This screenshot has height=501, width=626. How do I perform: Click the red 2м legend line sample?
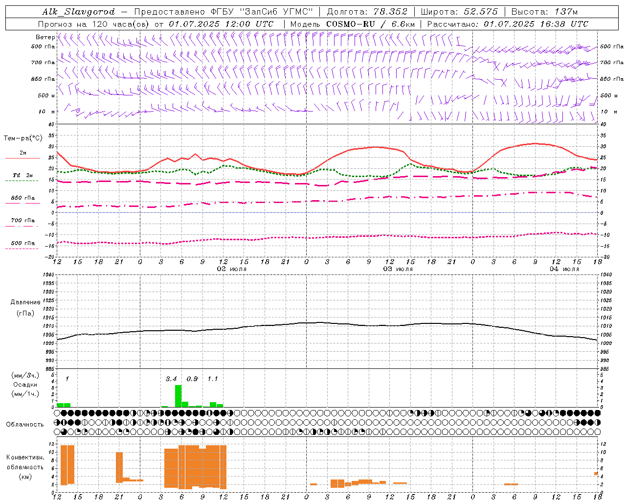pyautogui.click(x=22, y=159)
